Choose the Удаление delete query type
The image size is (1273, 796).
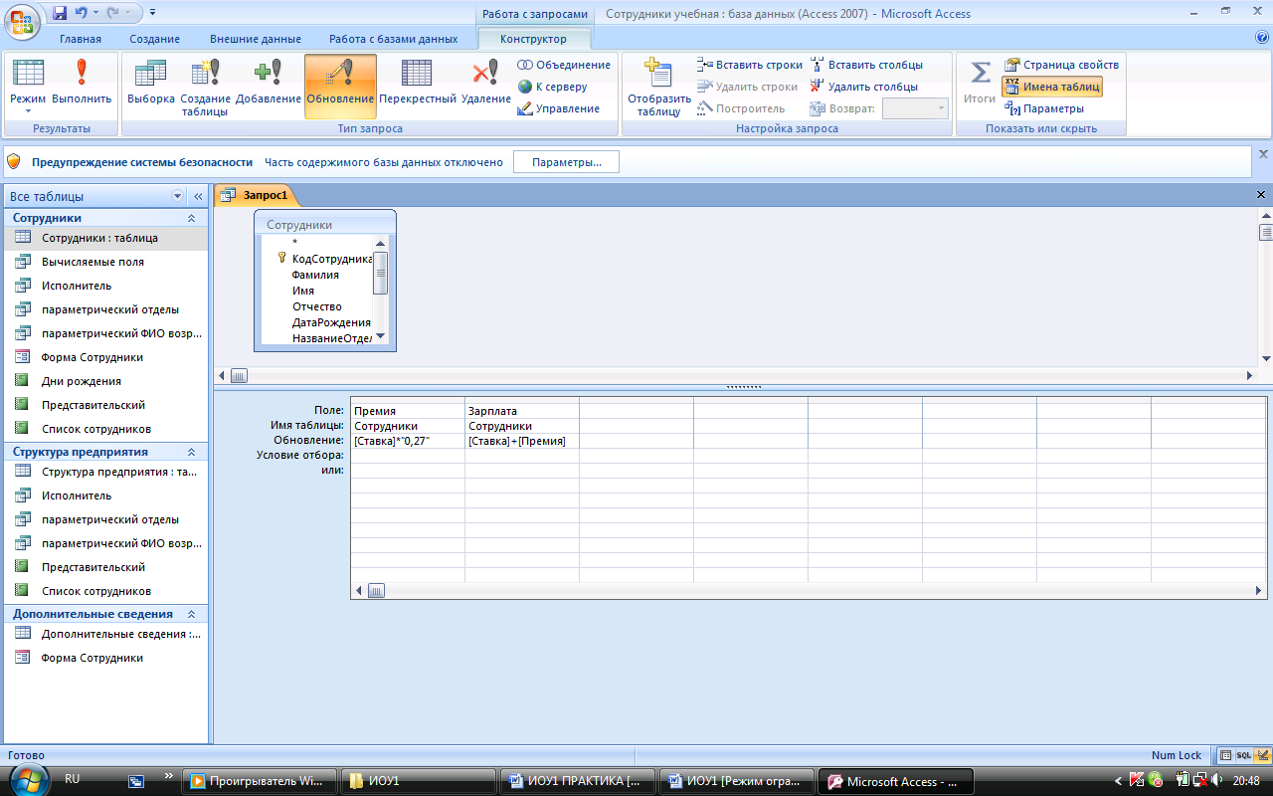[486, 86]
